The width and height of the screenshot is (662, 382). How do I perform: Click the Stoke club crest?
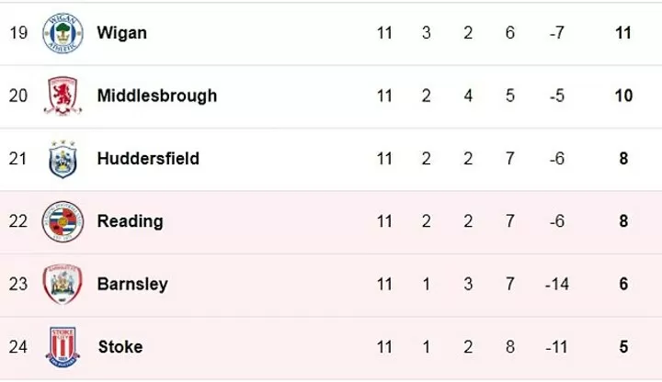63,347
